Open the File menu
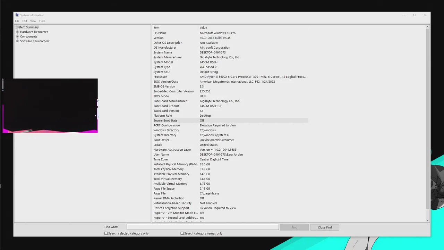The height and width of the screenshot is (250, 444). click(x=17, y=21)
